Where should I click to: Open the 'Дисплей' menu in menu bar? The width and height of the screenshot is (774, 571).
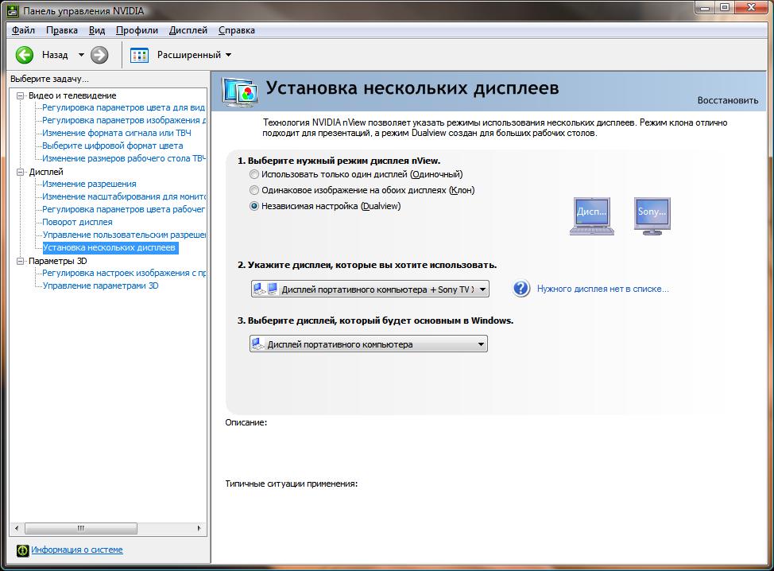188,30
